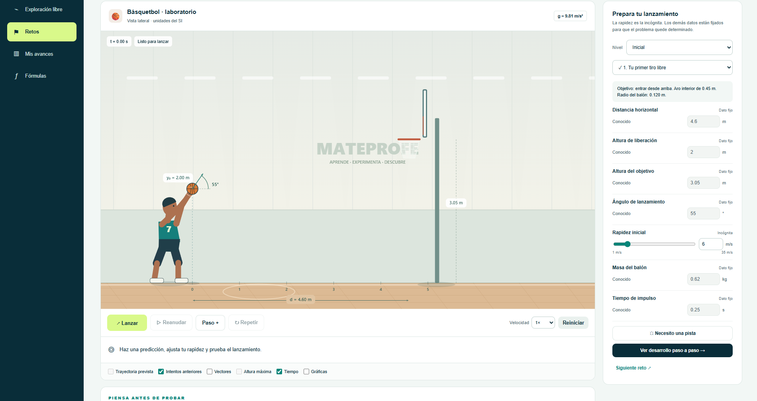Click the Paso + step button

tap(210, 323)
